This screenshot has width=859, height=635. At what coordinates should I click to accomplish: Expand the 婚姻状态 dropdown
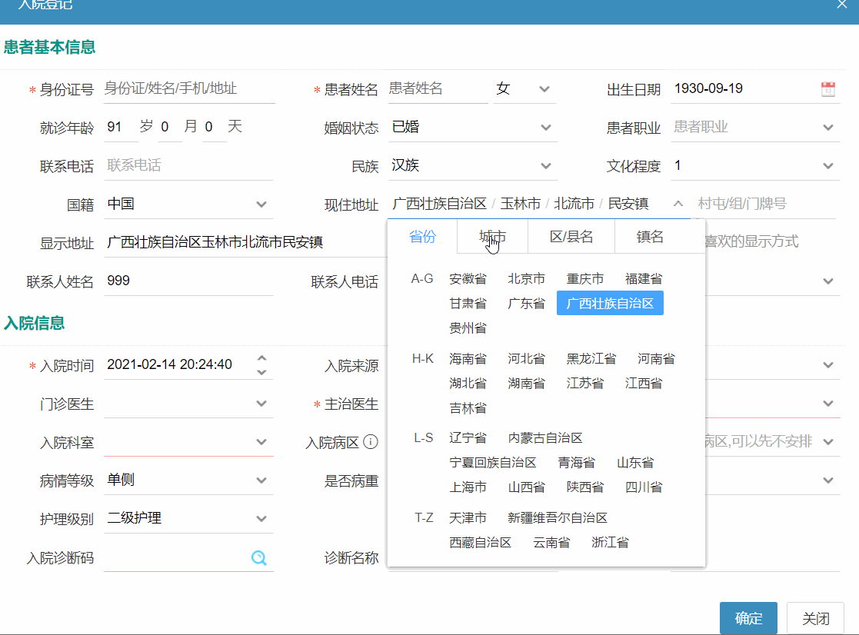point(546,128)
